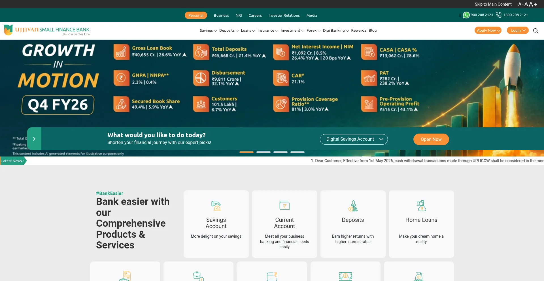Go to the first banner slide indicator
544x281 pixels.
pos(246,152)
